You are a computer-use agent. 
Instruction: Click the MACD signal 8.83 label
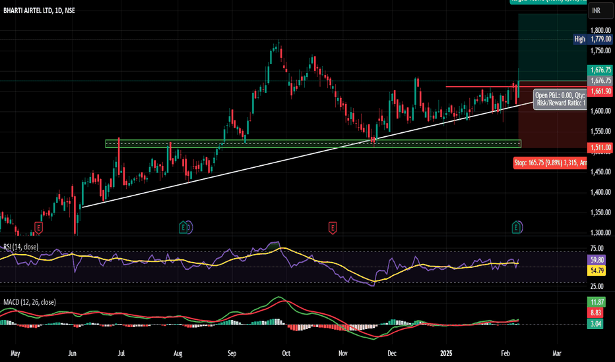point(597,313)
